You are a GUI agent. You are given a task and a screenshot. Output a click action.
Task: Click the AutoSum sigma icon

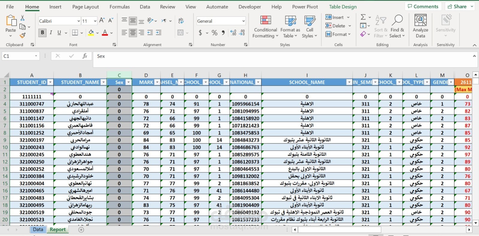click(x=363, y=17)
